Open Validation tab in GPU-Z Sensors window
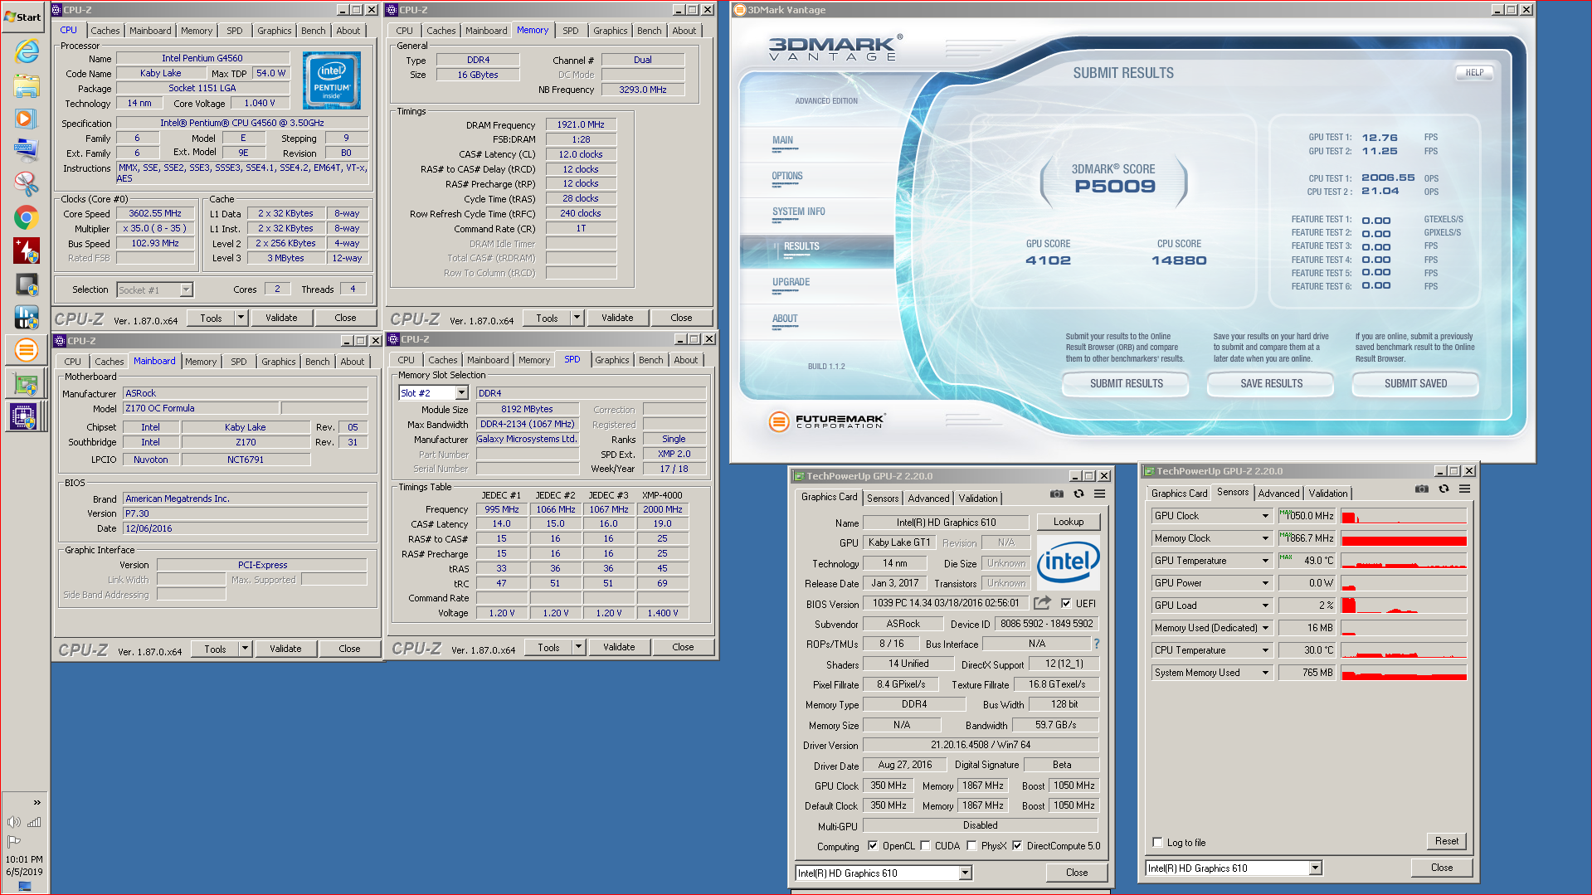 1328,494
